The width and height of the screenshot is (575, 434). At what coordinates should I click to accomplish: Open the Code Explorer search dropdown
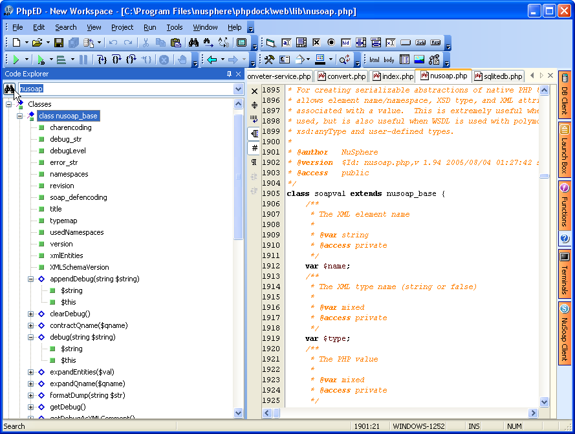point(238,89)
